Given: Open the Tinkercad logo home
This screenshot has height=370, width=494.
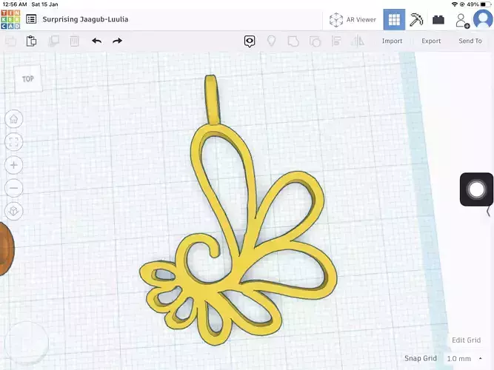Looking at the screenshot, I should pos(10,19).
